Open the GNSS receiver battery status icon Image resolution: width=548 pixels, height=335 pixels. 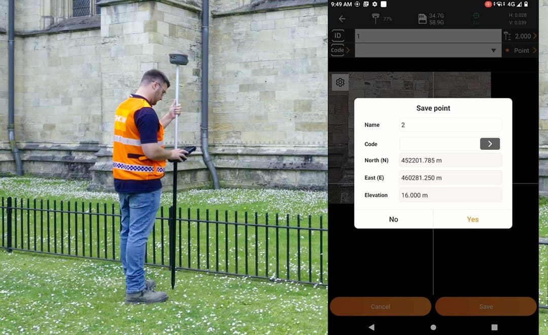click(375, 19)
